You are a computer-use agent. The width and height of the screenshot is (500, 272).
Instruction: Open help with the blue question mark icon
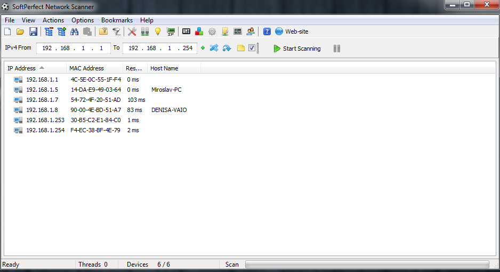[x=267, y=31]
